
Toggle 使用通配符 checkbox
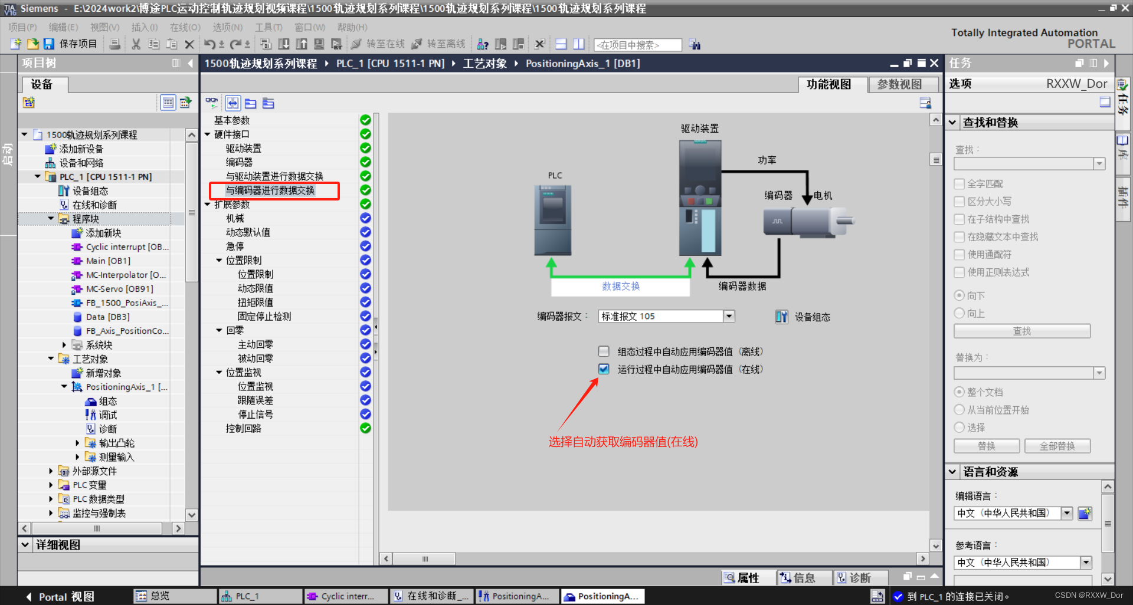[x=960, y=255]
